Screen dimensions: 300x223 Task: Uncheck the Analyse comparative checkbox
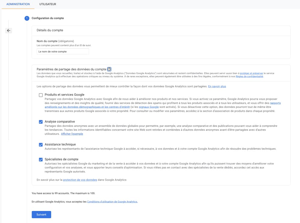click(41, 122)
